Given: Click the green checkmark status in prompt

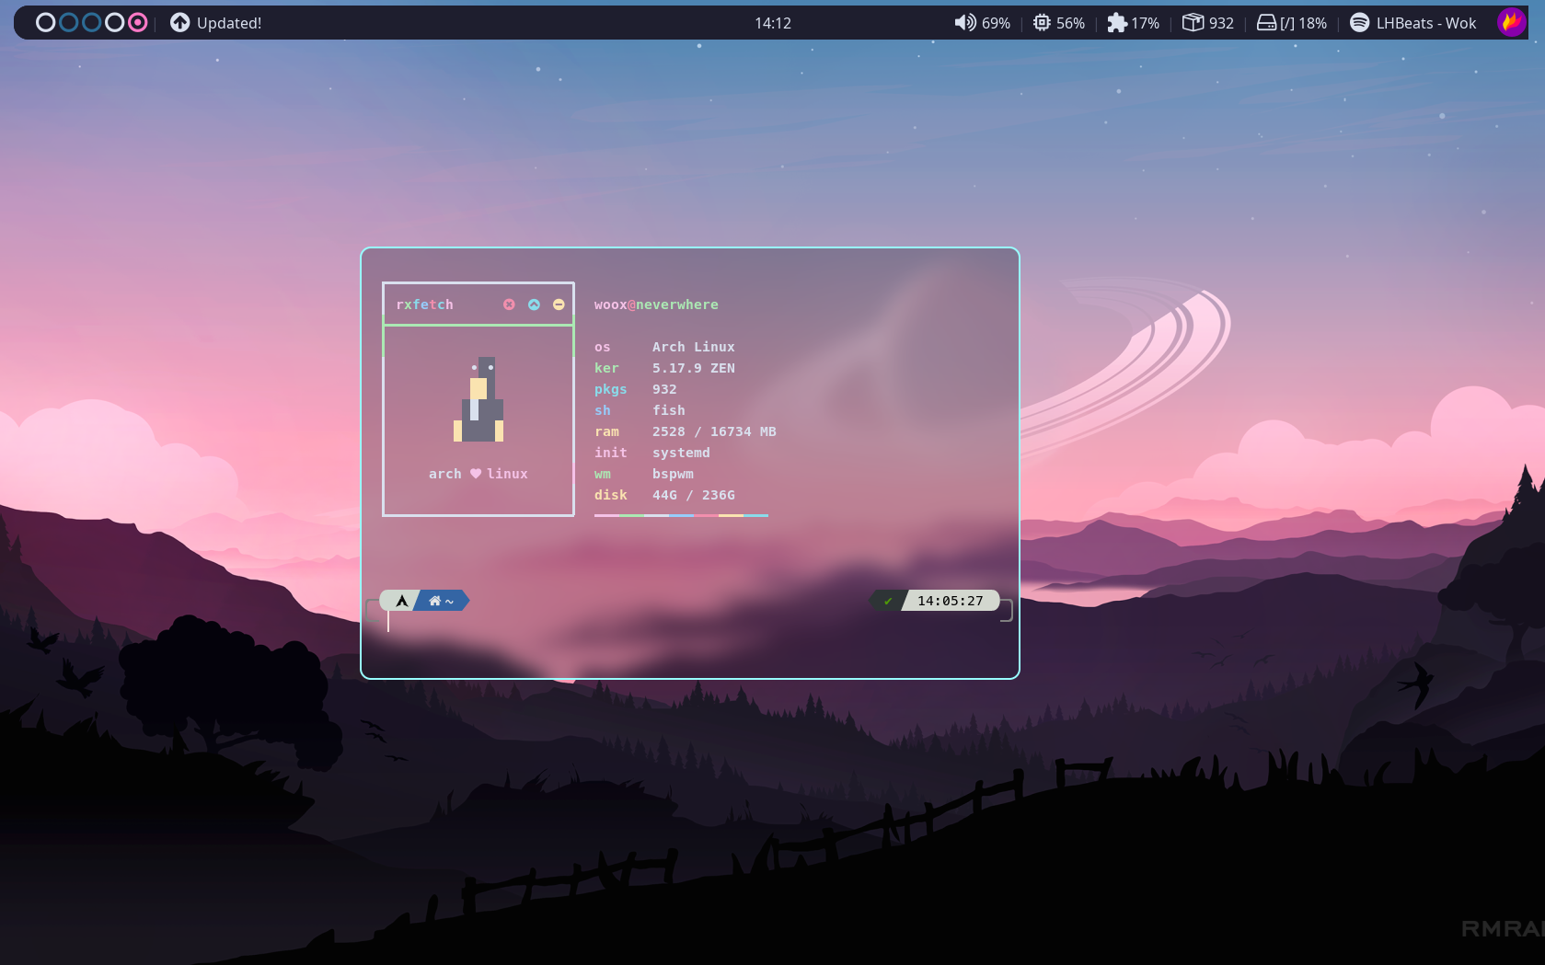Looking at the screenshot, I should pyautogui.click(x=888, y=601).
